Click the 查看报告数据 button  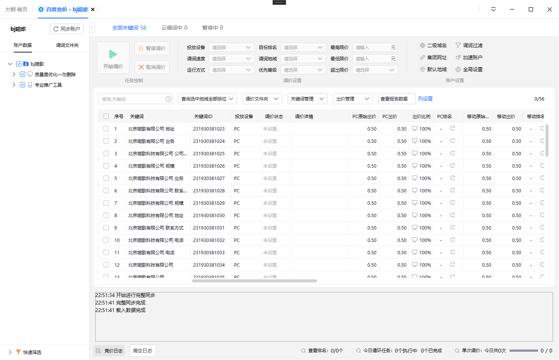click(x=397, y=99)
